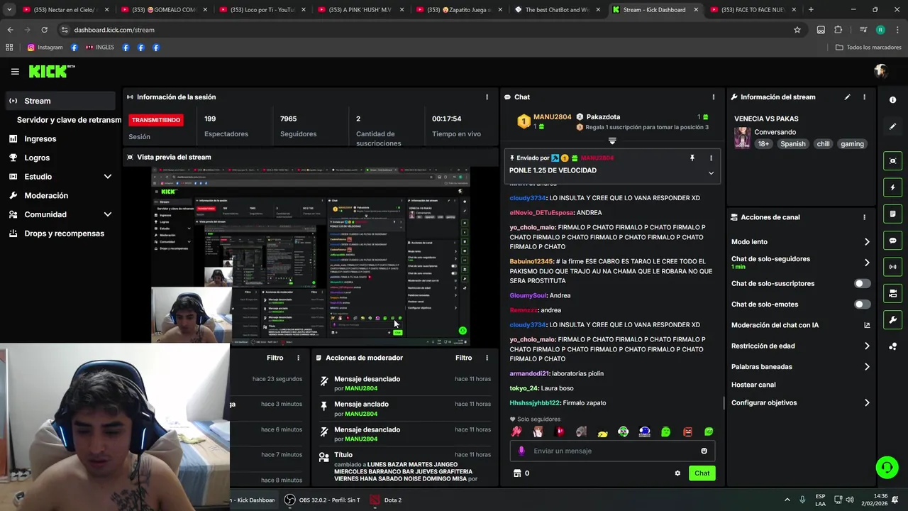Open options menu of Información del stream
The image size is (908, 511).
[864, 97]
